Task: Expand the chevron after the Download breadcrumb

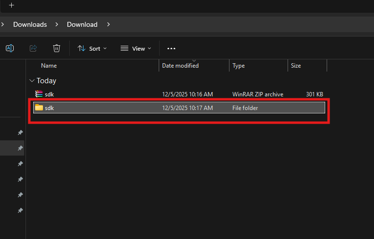Action: 108,24
